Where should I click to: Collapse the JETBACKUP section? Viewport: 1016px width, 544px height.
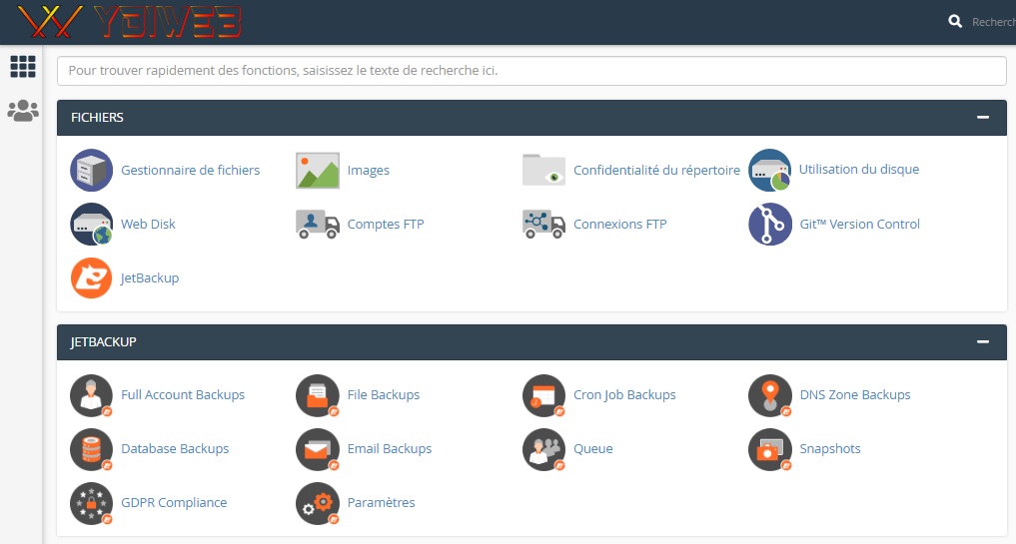pyautogui.click(x=983, y=342)
